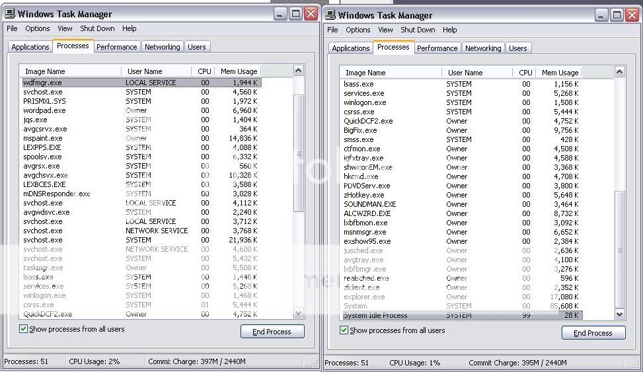The width and height of the screenshot is (643, 372).
Task: Sort by CPU column in left window
Action: [203, 71]
